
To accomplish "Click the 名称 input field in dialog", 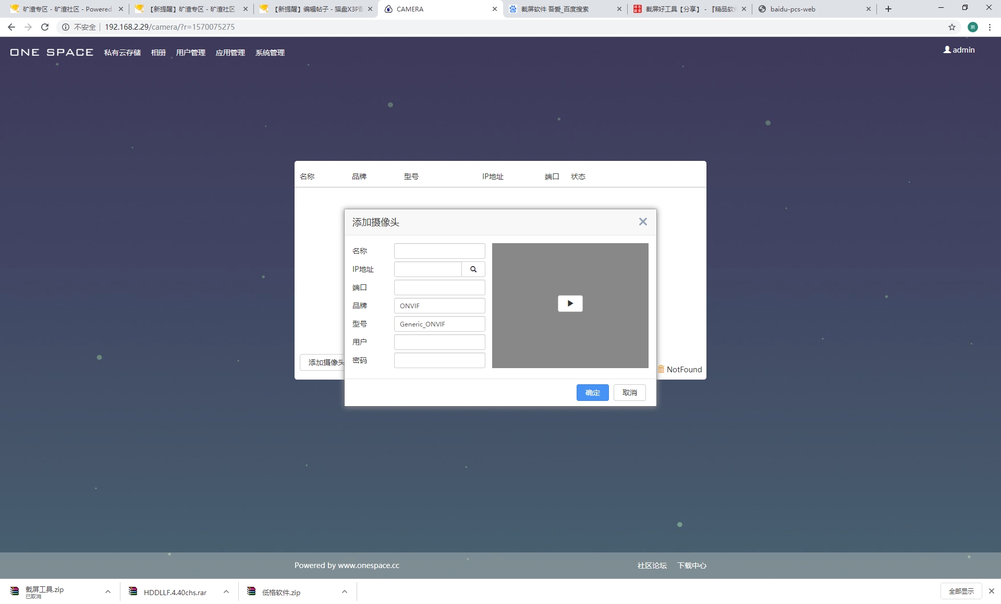I will tap(440, 251).
